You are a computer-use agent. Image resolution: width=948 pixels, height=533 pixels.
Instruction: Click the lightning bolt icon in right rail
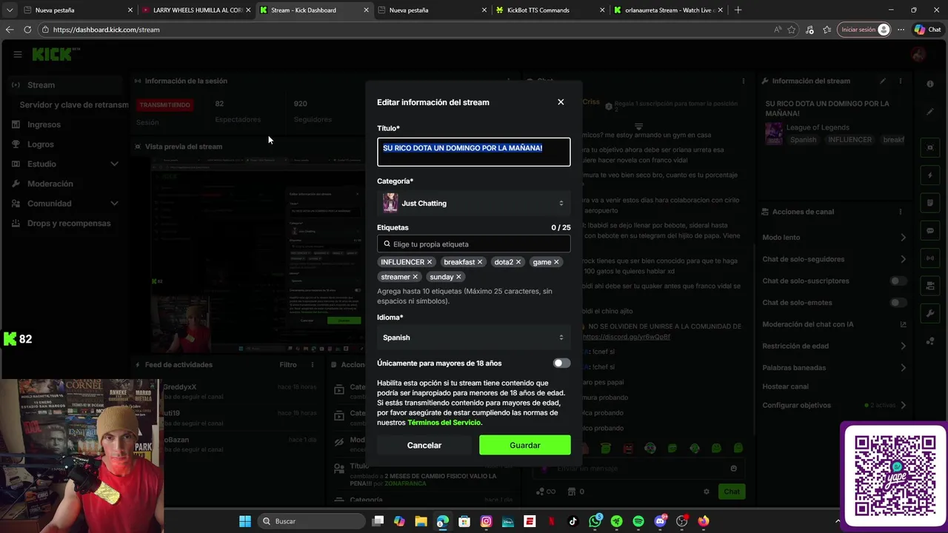coord(930,175)
